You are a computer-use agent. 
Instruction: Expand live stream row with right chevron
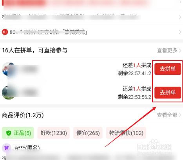180,32
